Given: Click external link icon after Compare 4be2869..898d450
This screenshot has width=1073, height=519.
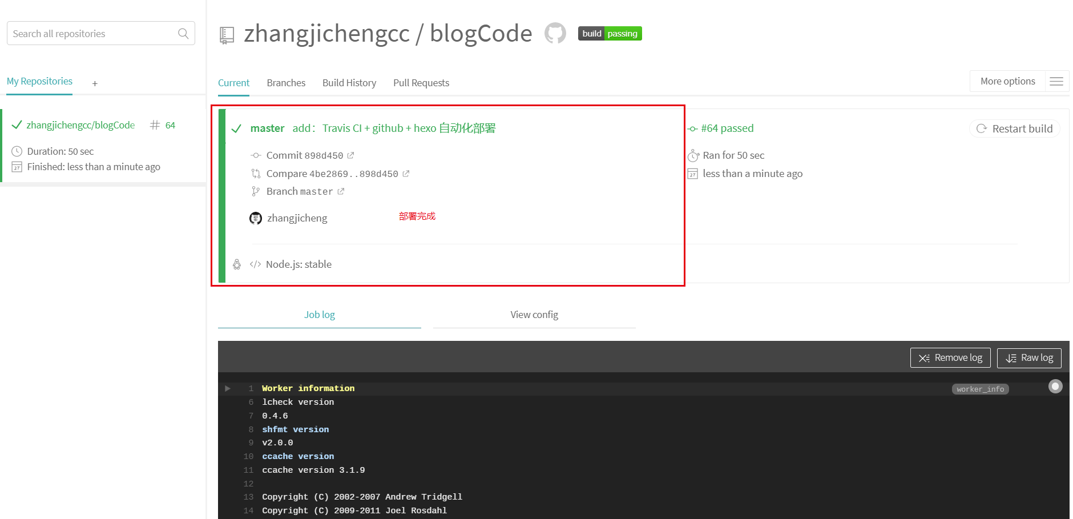Looking at the screenshot, I should coord(406,174).
